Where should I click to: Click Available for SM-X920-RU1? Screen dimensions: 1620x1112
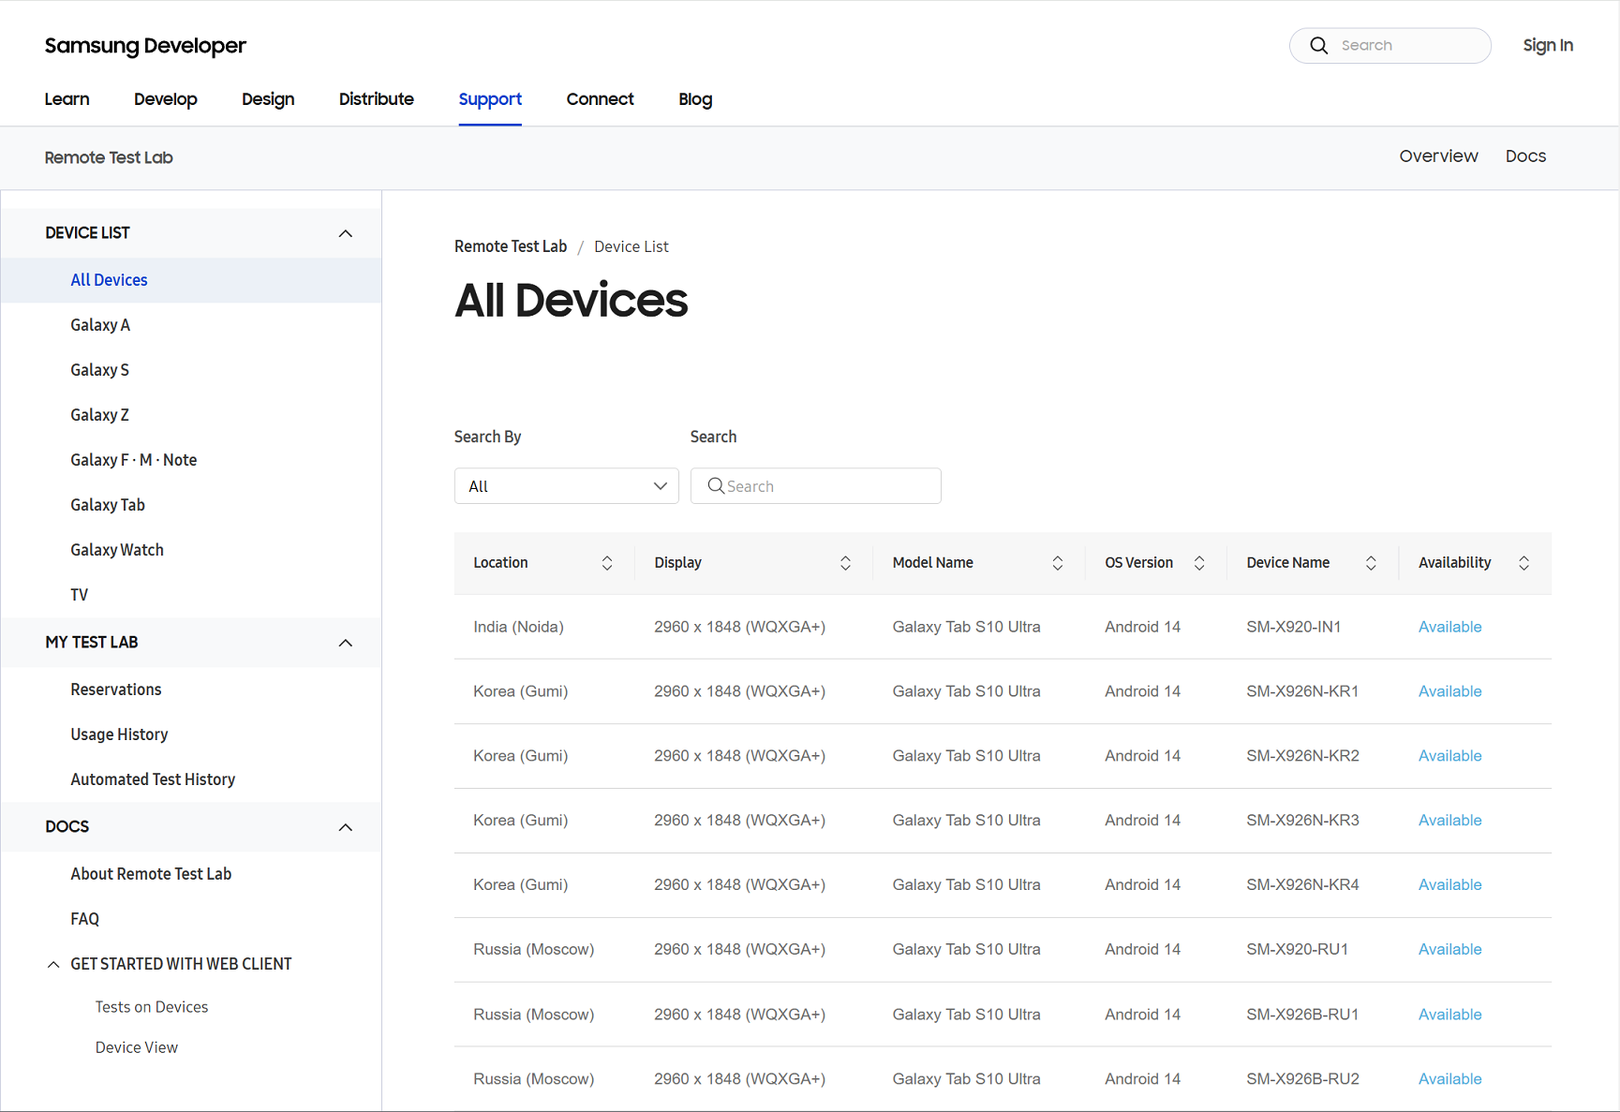[1449, 950]
